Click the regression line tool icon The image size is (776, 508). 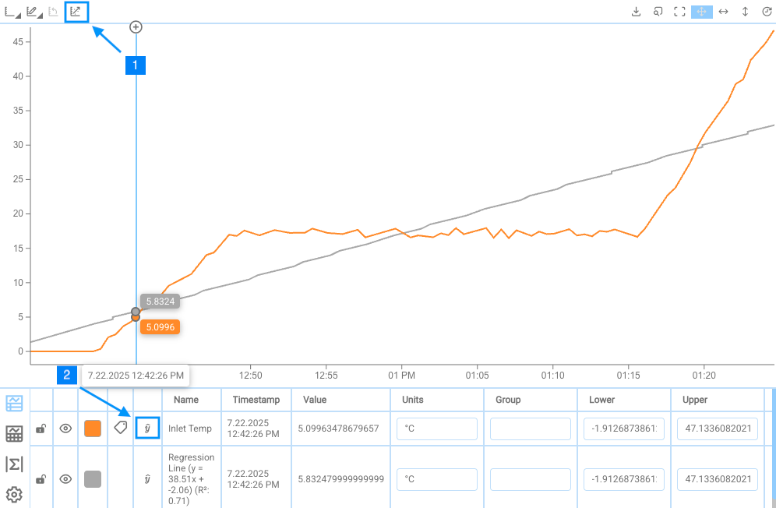click(76, 12)
